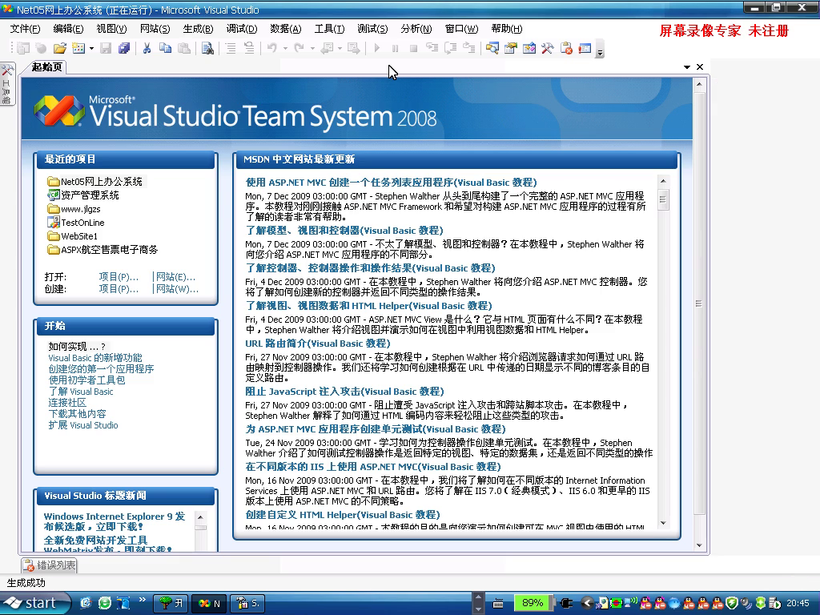Click the Save toolbar icon

(x=106, y=49)
